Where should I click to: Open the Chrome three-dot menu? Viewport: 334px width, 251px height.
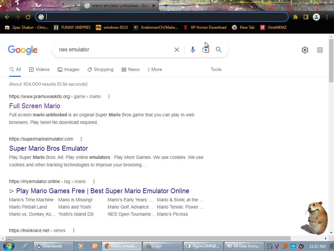[327, 17]
